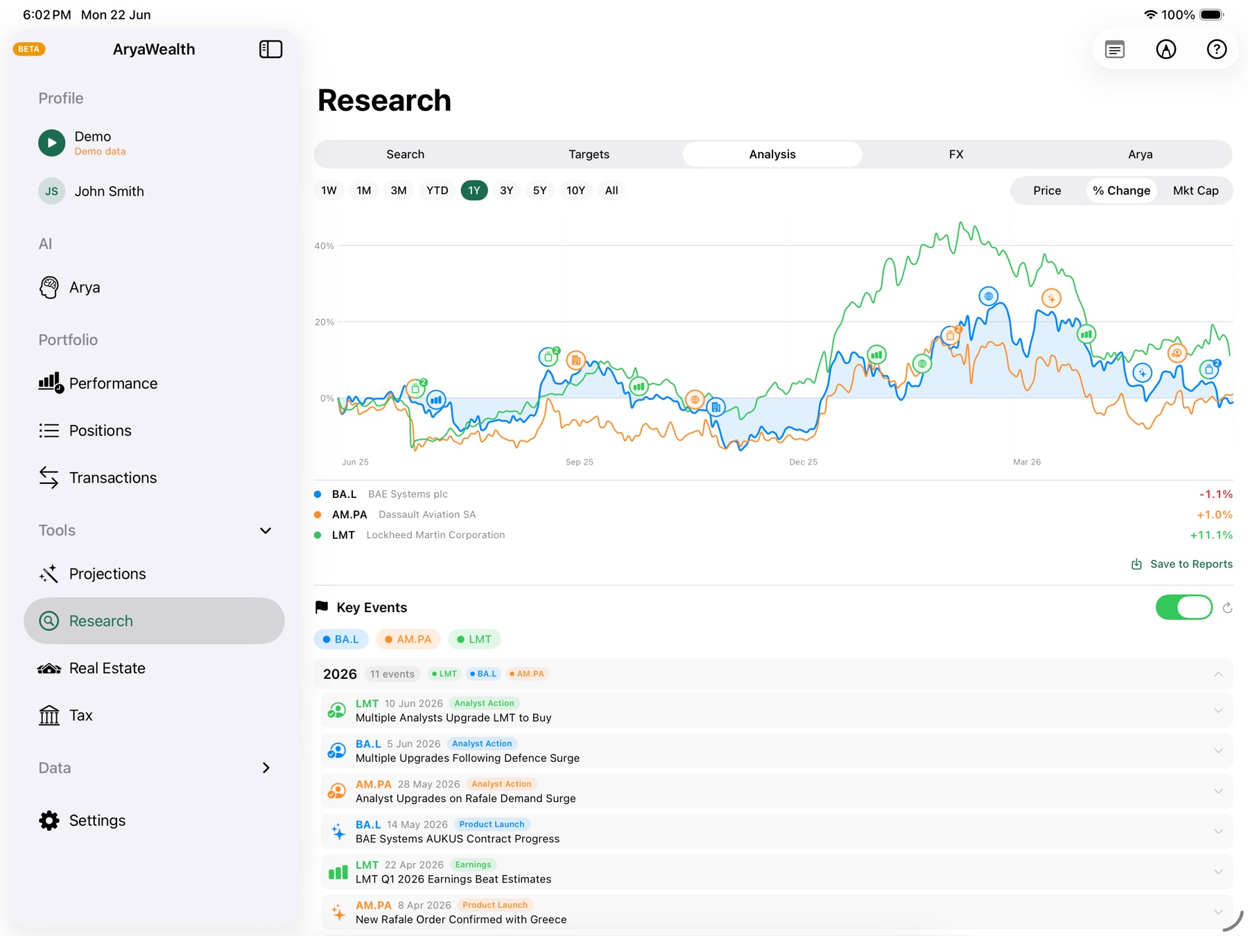
Task: Open Arya AI brain icon in sidebar
Action: pyautogui.click(x=49, y=288)
